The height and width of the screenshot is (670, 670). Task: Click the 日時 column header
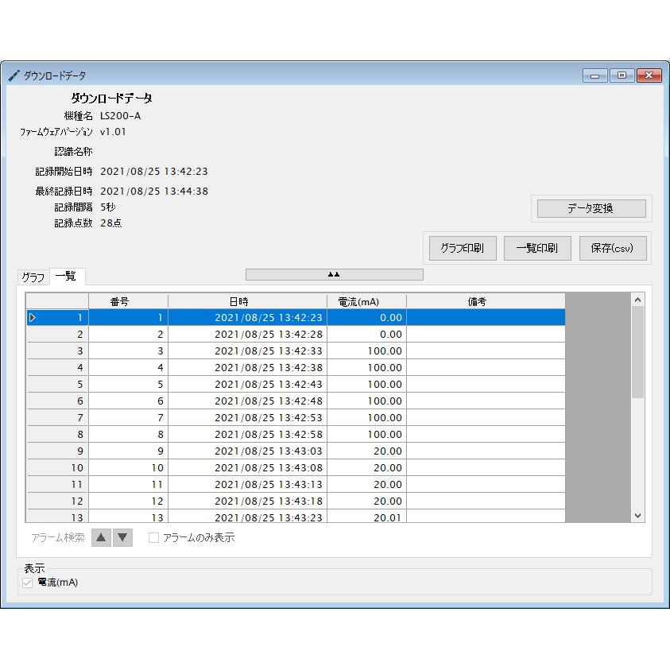[x=247, y=302]
